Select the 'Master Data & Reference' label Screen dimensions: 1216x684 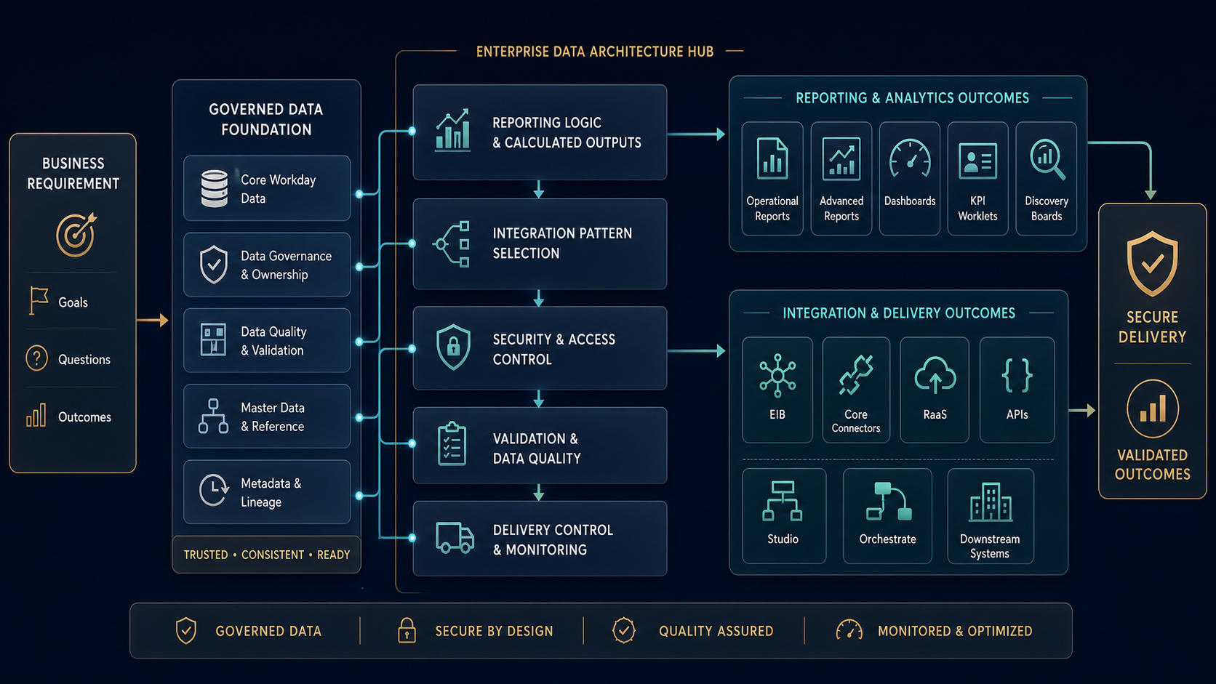pyautogui.click(x=273, y=417)
